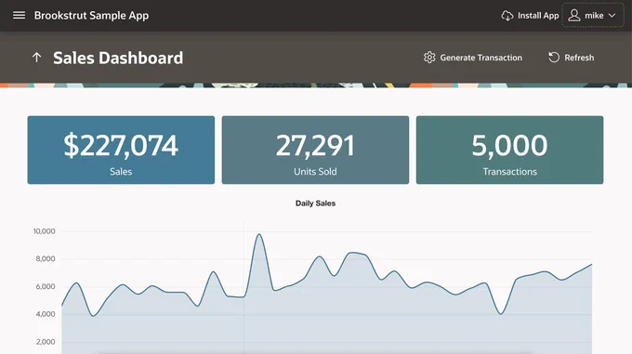632x354 pixels.
Task: Click the up arrow beside Sales Dashboard
Action: point(36,58)
